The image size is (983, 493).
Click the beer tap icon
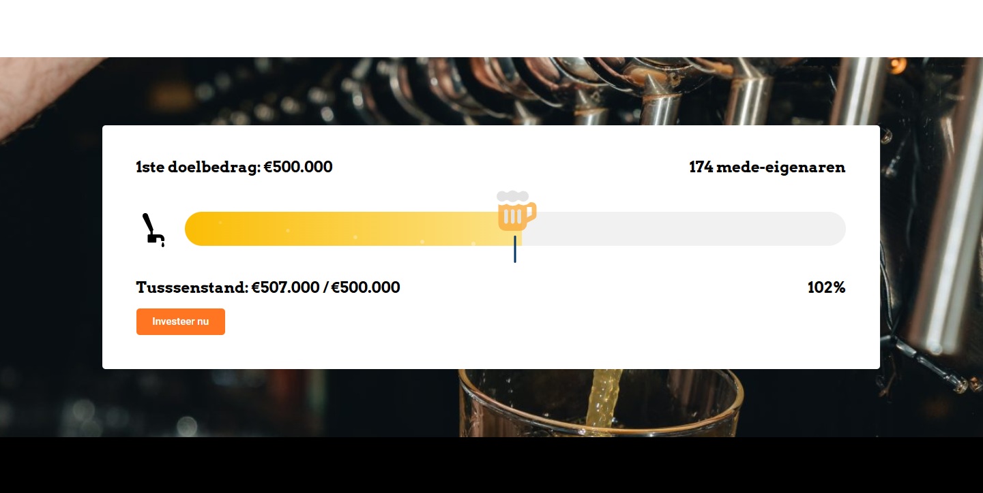153,229
